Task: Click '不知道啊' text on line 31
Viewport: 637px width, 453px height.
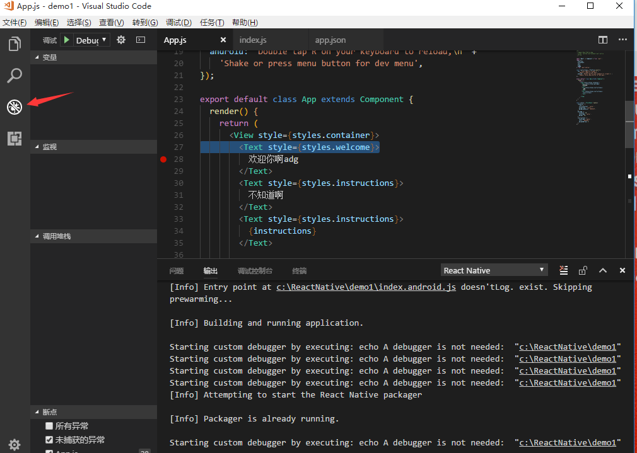Action: pyautogui.click(x=266, y=195)
